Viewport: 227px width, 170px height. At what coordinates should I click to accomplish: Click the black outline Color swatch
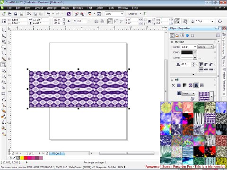pyautogui.click(x=187, y=52)
